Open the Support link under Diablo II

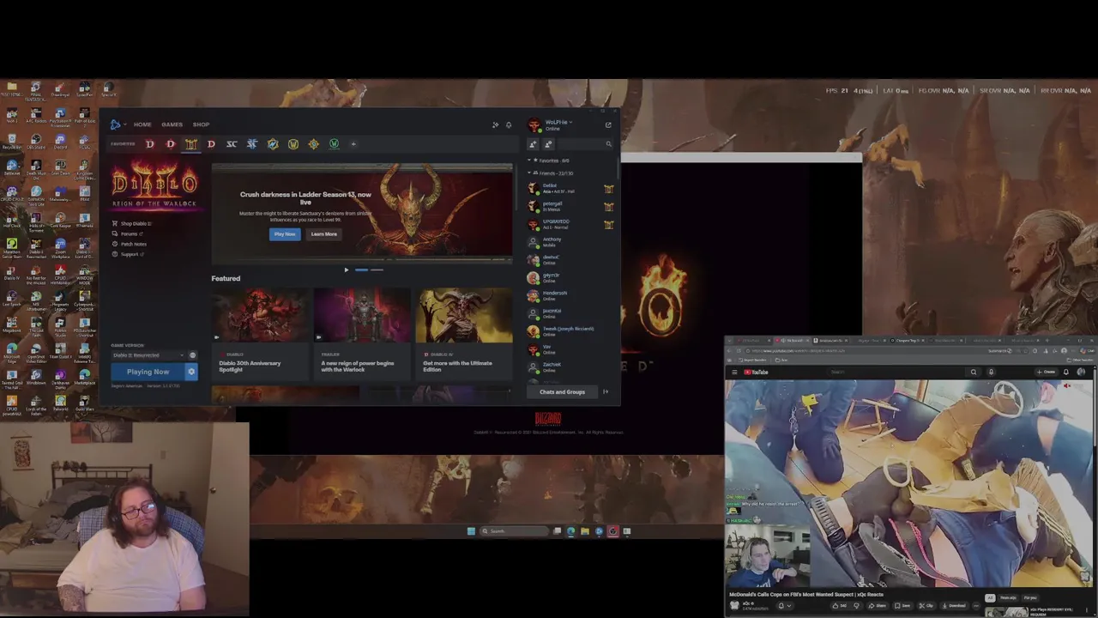pos(127,254)
